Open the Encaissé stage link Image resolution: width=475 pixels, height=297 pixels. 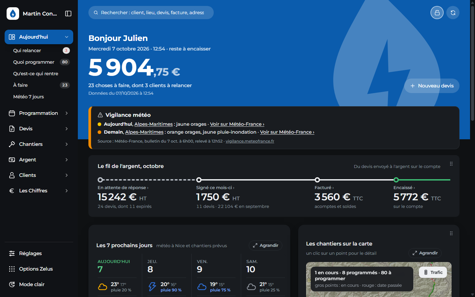pos(404,188)
